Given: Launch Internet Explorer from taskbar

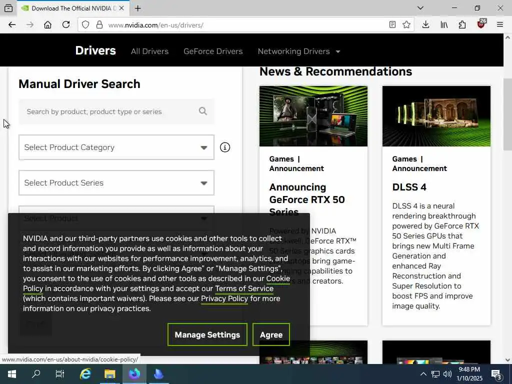Looking at the screenshot, I should click(x=85, y=374).
